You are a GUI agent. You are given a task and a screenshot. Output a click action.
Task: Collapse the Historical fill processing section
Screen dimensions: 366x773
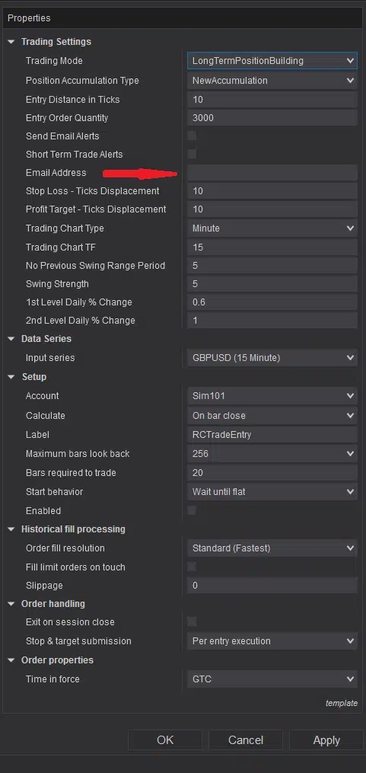[x=11, y=529]
